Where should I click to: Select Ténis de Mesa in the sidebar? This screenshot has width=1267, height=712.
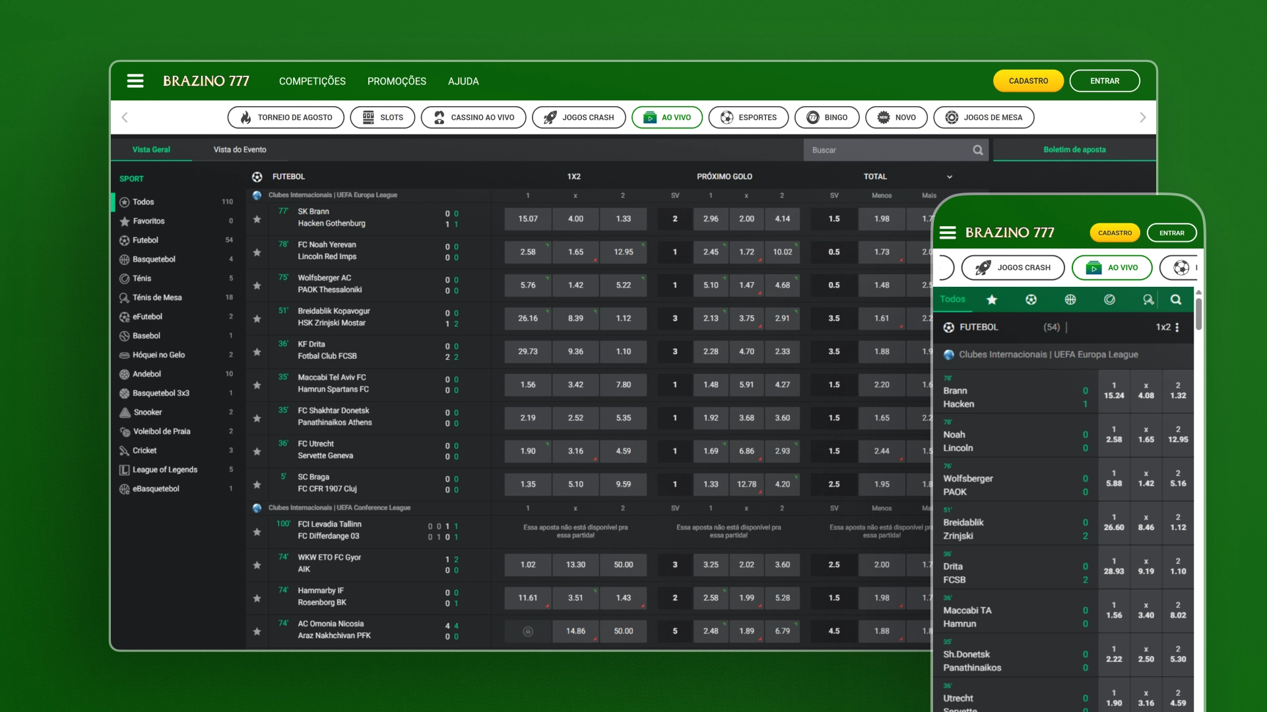point(156,297)
